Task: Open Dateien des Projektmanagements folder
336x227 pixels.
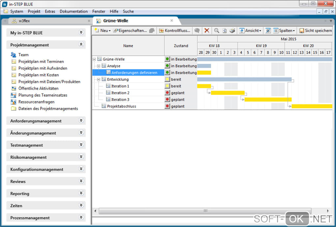Action: (x=48, y=109)
